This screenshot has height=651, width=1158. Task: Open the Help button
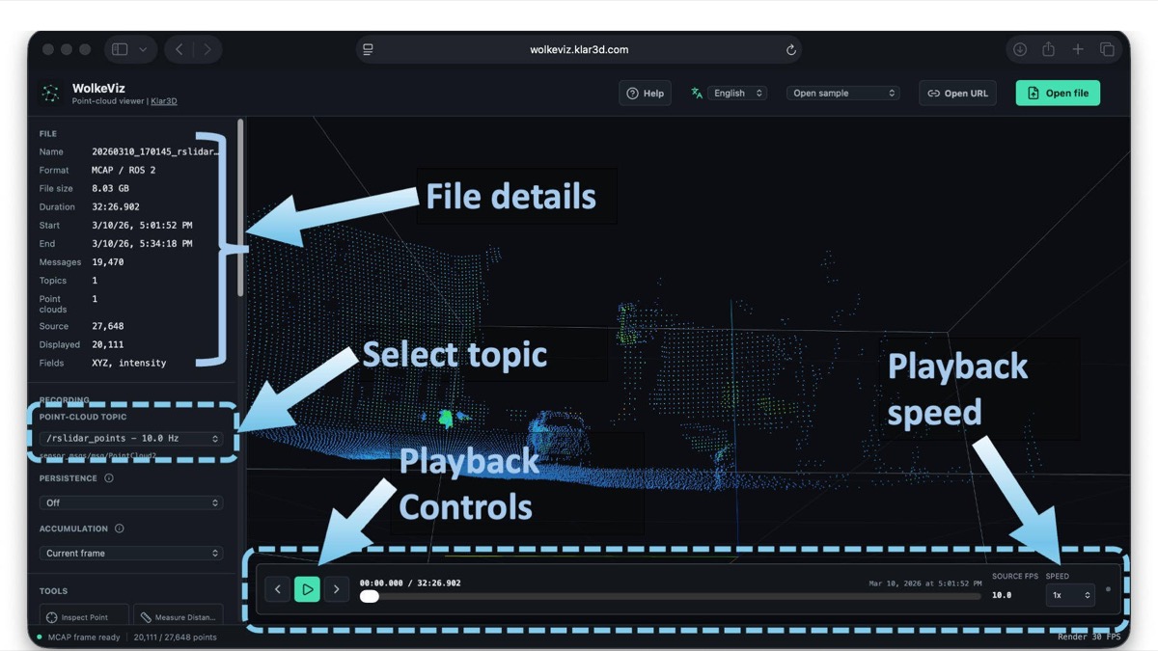[x=646, y=94]
